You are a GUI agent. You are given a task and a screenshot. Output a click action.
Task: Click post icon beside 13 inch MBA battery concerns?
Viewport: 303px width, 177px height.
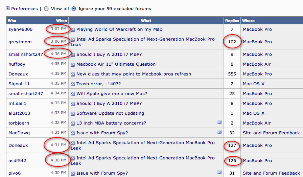[73, 124]
